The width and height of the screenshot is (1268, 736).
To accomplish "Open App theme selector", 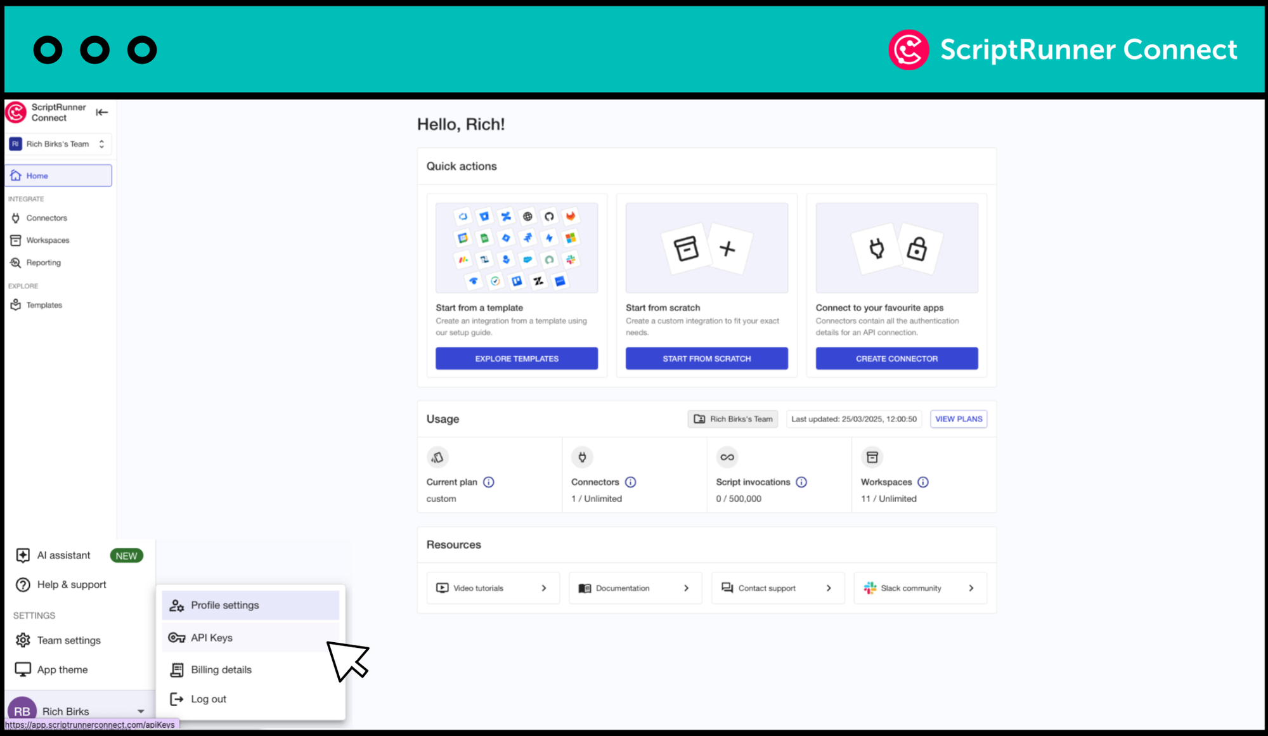I will tap(62, 669).
